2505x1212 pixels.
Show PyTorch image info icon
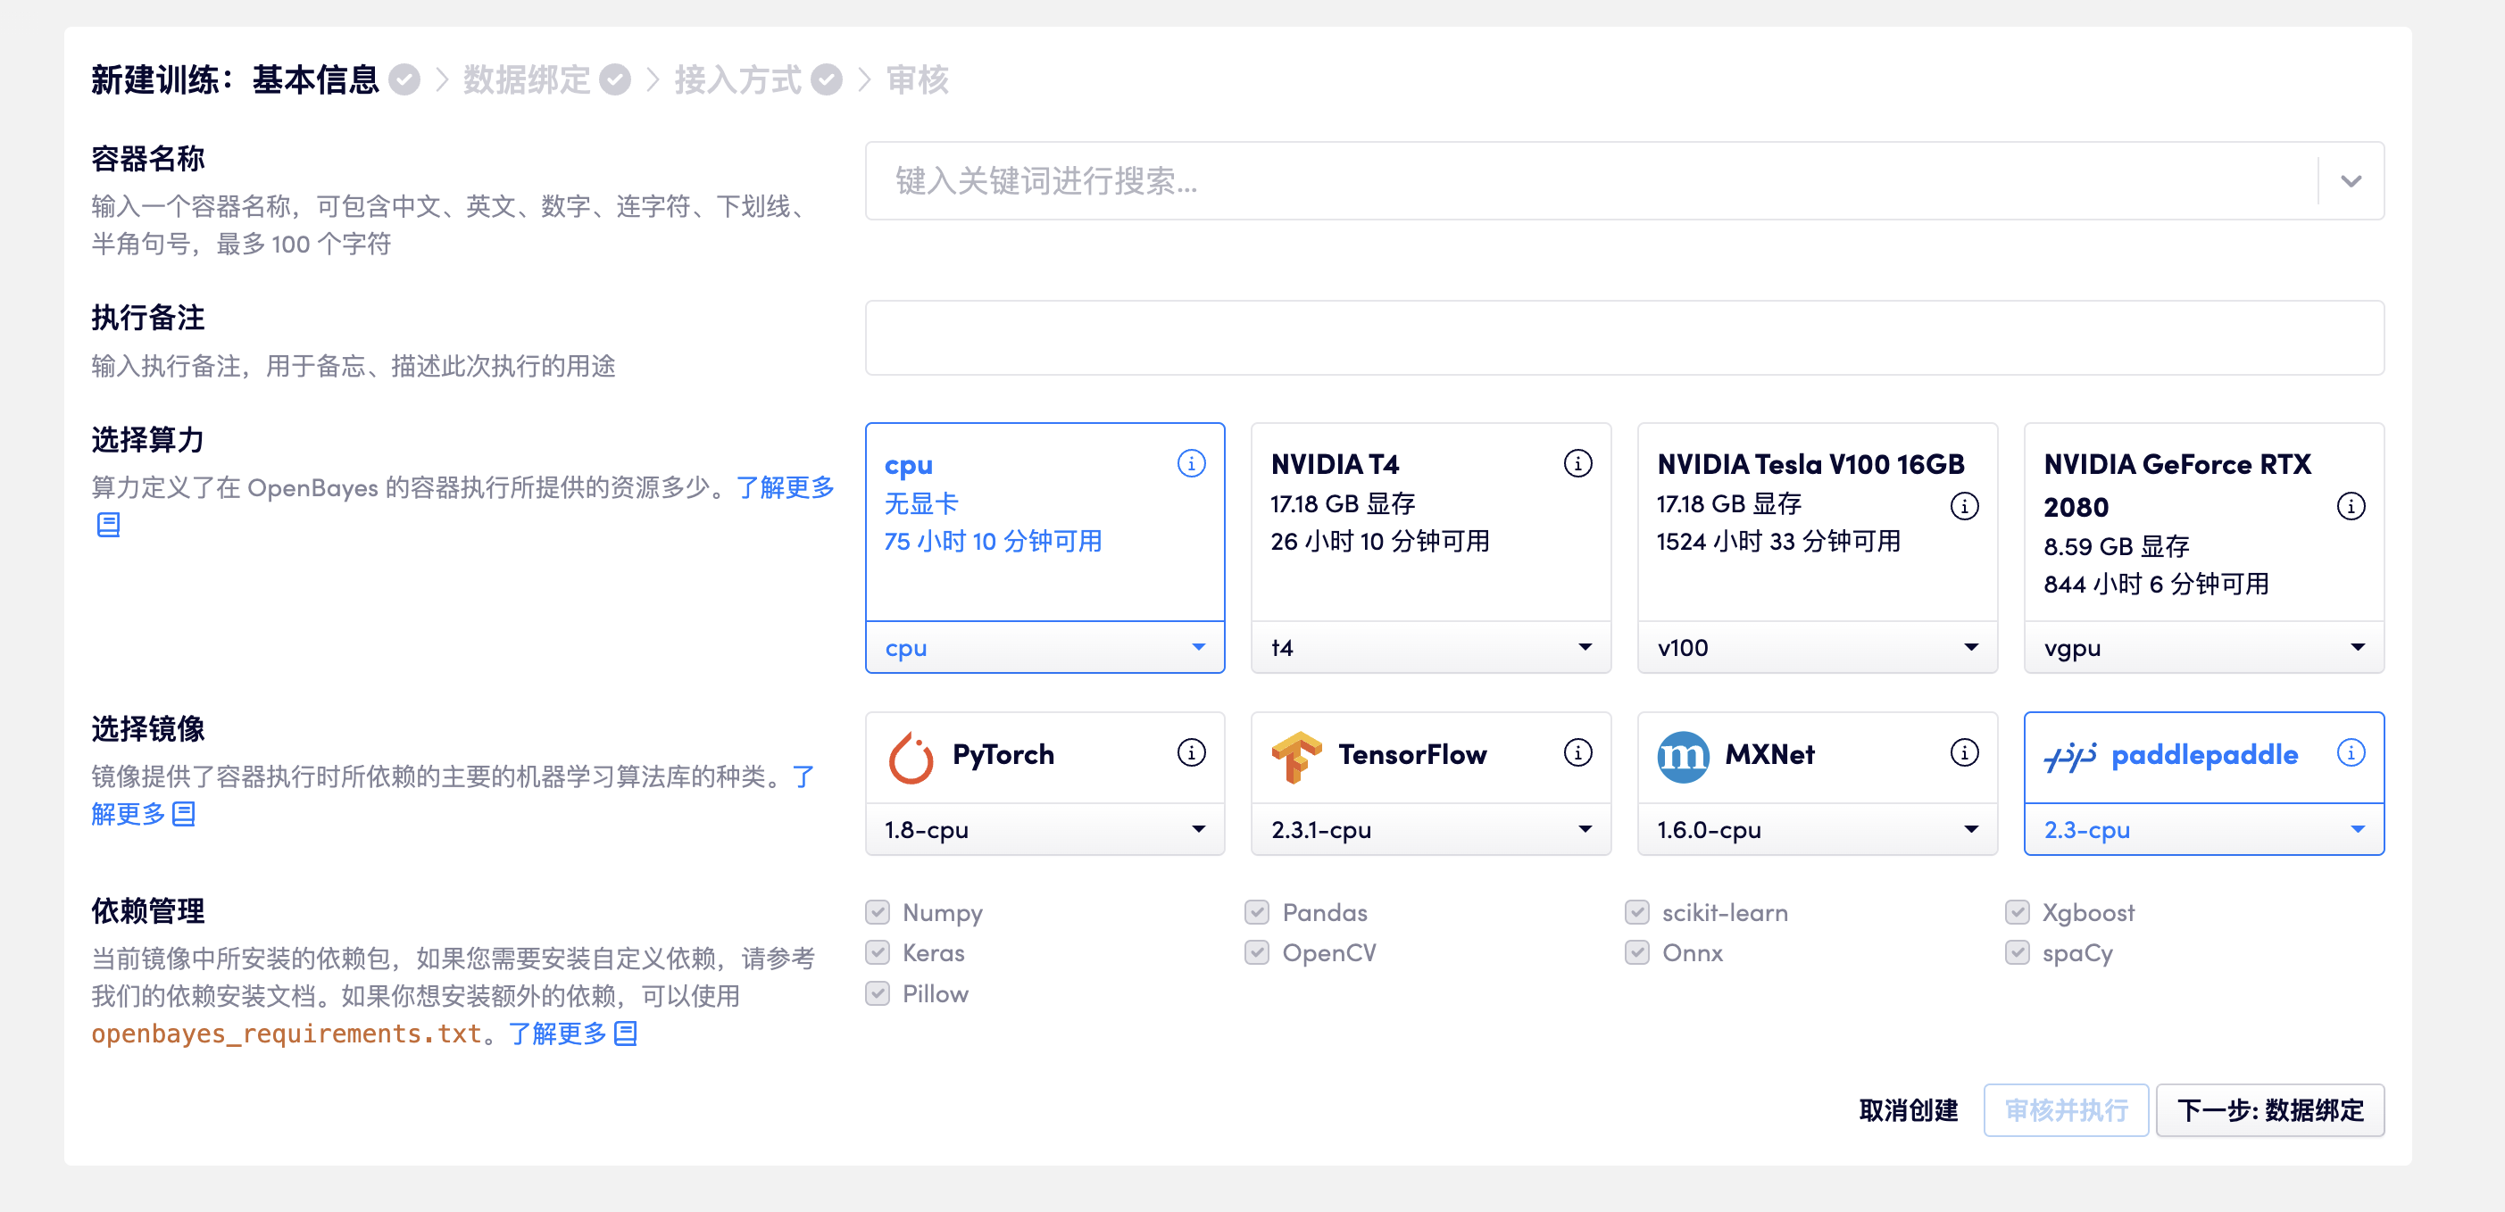1190,752
